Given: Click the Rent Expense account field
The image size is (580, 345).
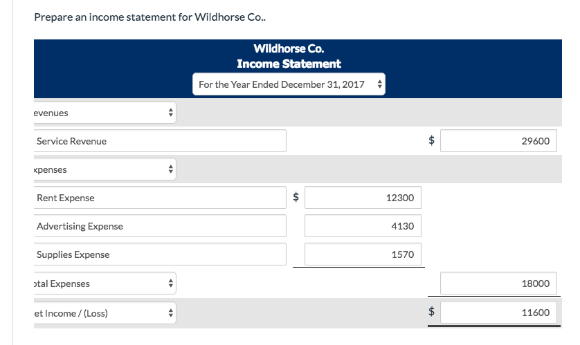Looking at the screenshot, I should point(160,198).
